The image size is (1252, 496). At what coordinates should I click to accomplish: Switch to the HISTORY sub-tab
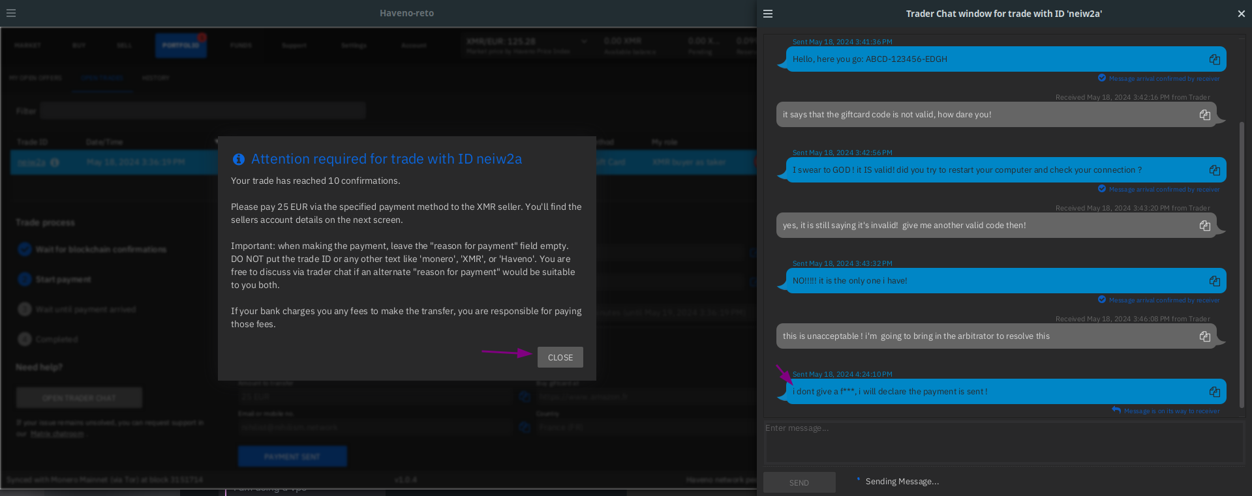pyautogui.click(x=155, y=78)
